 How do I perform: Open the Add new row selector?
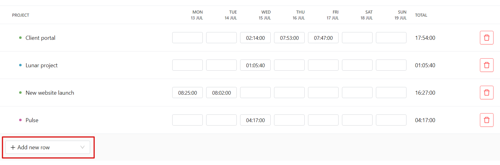point(48,147)
